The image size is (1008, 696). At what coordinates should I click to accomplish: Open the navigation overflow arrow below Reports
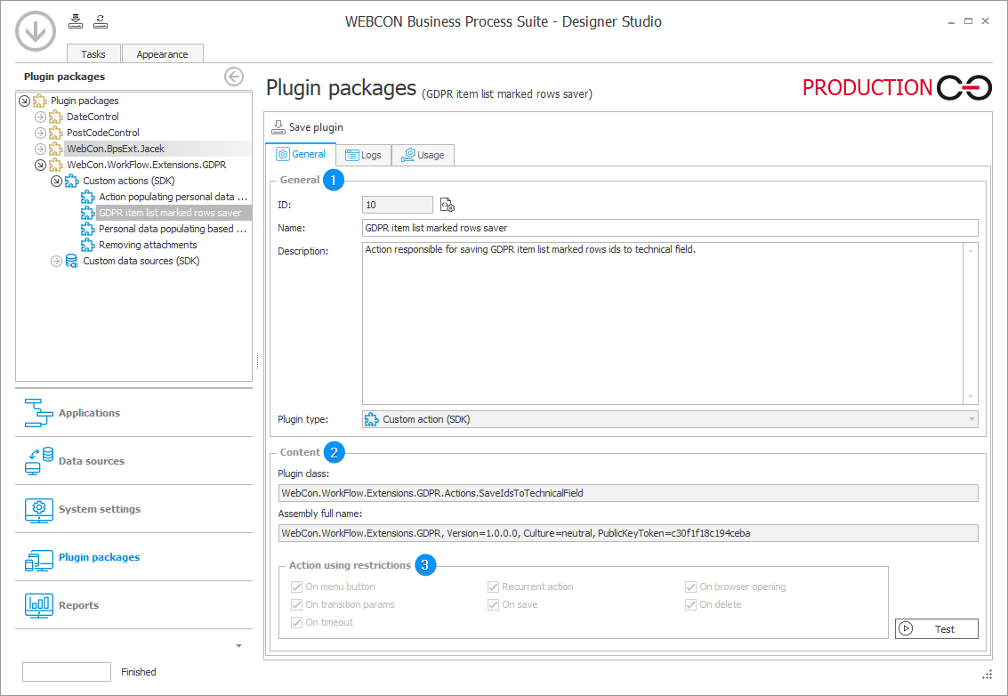coord(238,646)
